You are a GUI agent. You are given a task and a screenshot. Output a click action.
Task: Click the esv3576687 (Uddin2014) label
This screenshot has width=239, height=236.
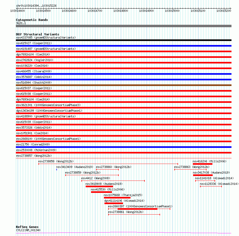point(34,77)
